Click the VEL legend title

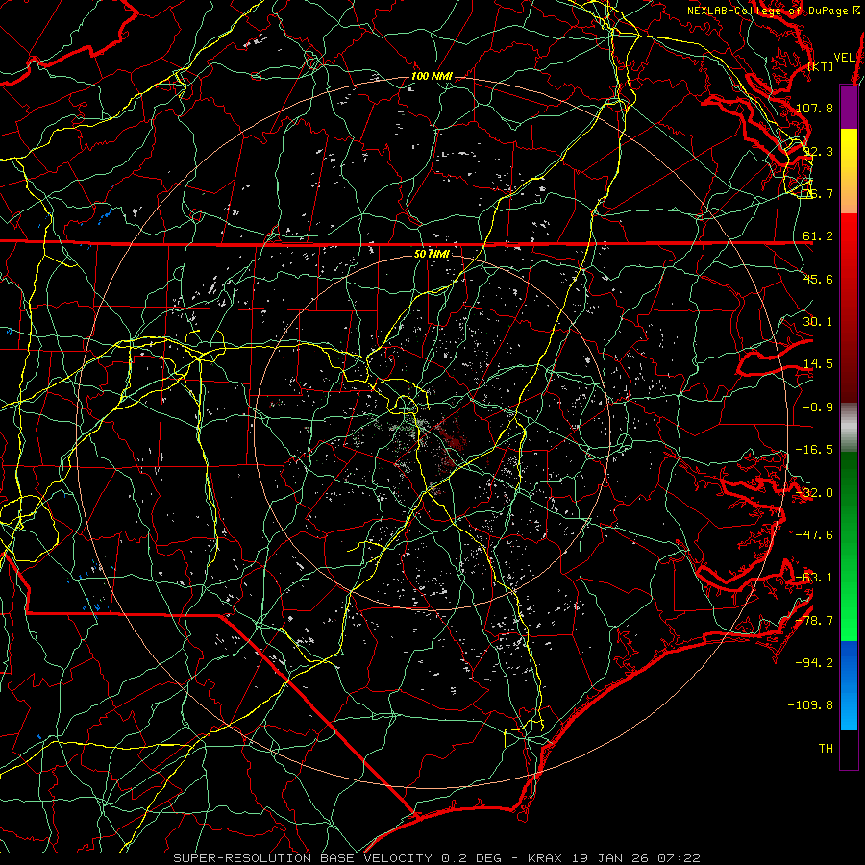point(844,58)
